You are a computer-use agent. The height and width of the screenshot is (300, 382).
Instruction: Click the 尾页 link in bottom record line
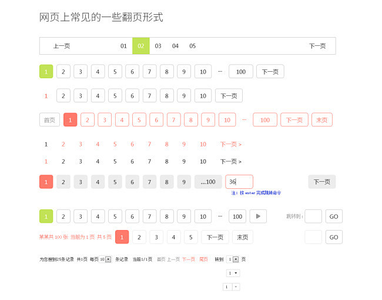click(x=203, y=259)
